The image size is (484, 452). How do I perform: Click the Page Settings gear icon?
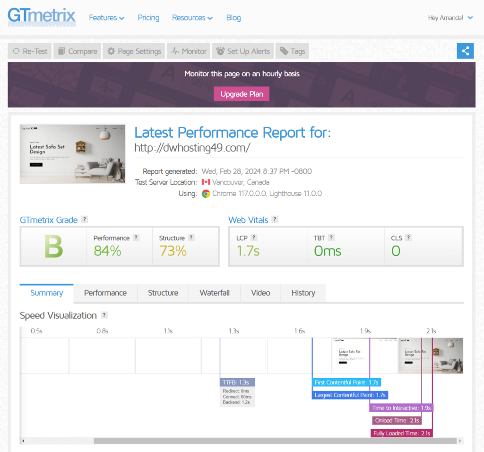(111, 51)
